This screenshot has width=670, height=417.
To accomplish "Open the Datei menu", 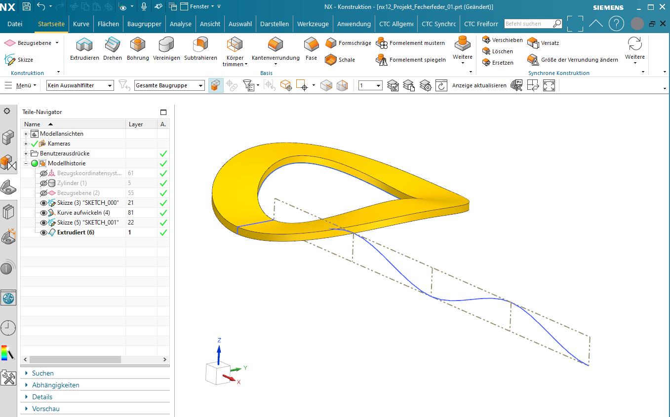I will tap(15, 24).
